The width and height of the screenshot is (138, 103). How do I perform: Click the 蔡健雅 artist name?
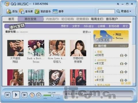78,62
